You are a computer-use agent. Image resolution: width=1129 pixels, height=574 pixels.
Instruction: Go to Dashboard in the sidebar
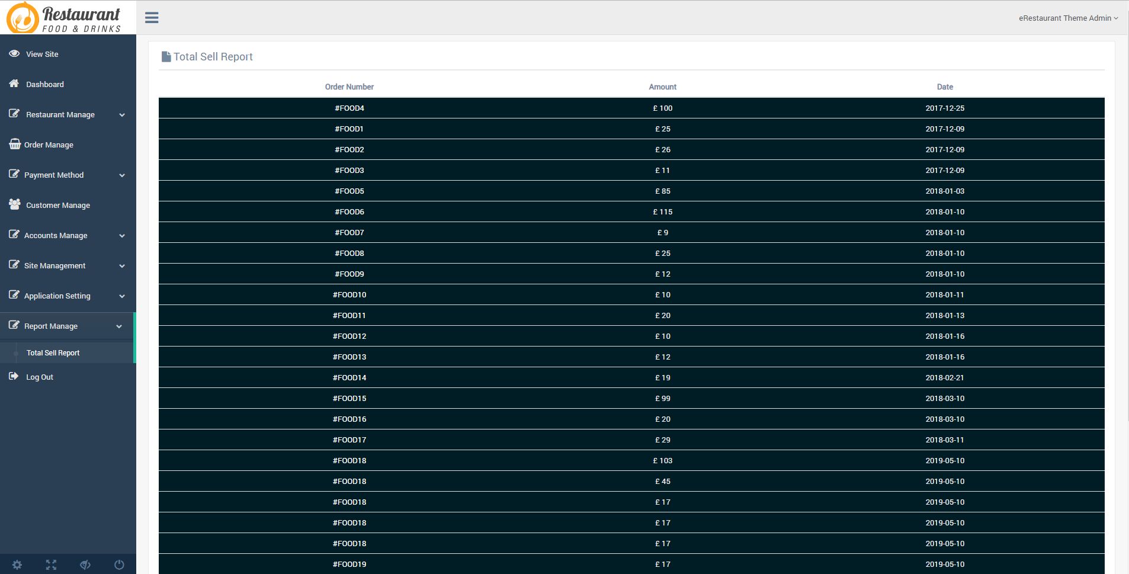point(45,84)
